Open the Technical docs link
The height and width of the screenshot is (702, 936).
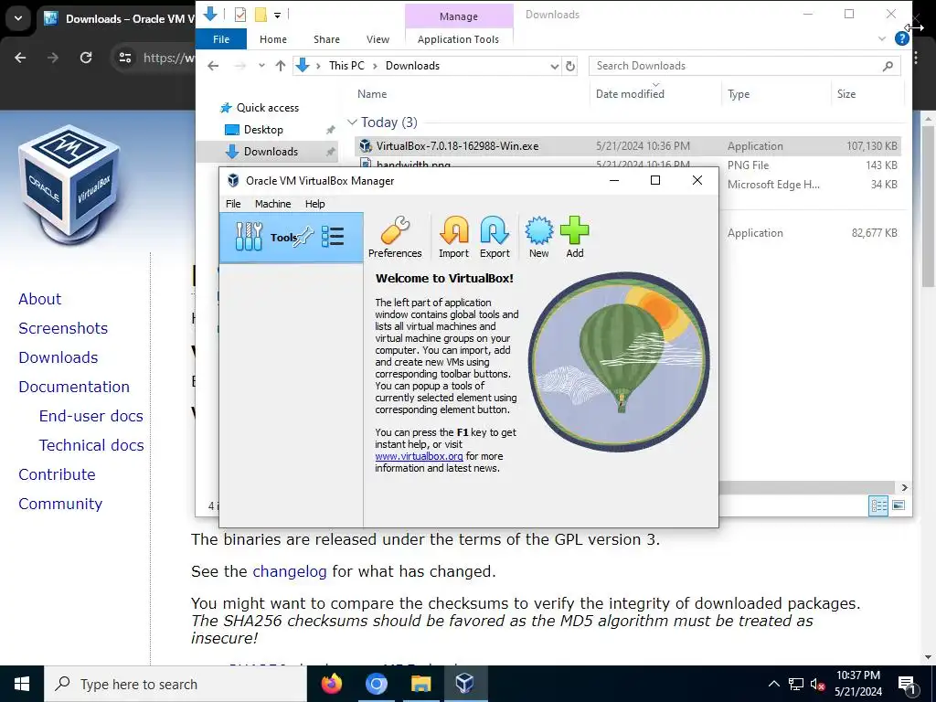tap(91, 445)
